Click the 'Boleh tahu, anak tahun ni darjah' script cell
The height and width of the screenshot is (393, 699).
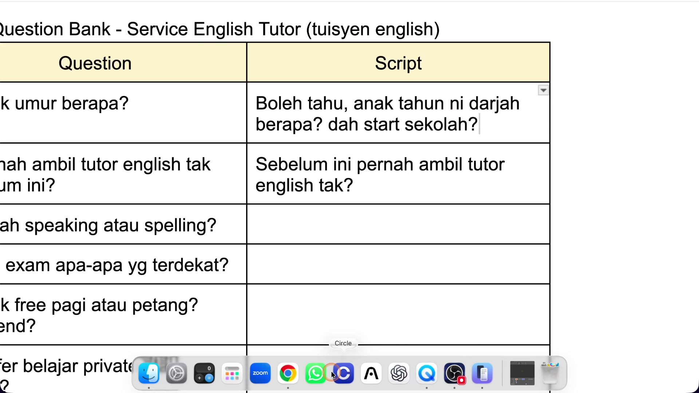click(398, 113)
